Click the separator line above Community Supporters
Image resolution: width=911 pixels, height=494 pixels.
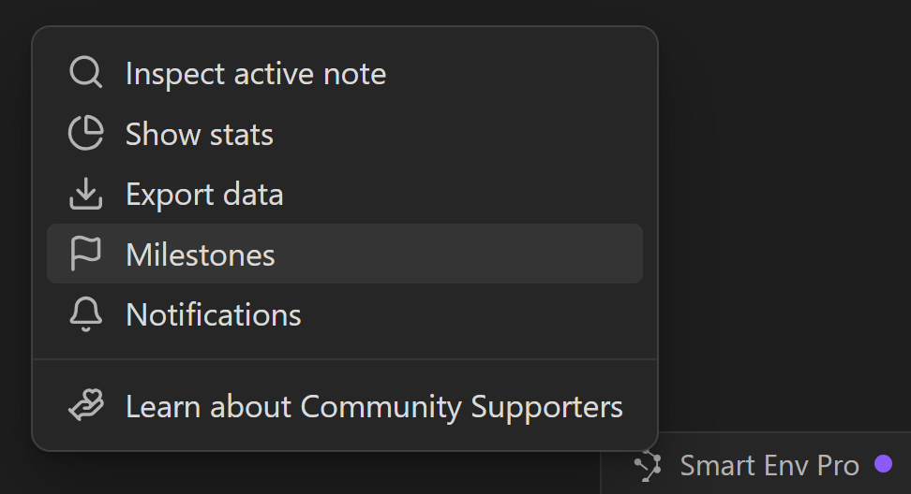coord(344,359)
